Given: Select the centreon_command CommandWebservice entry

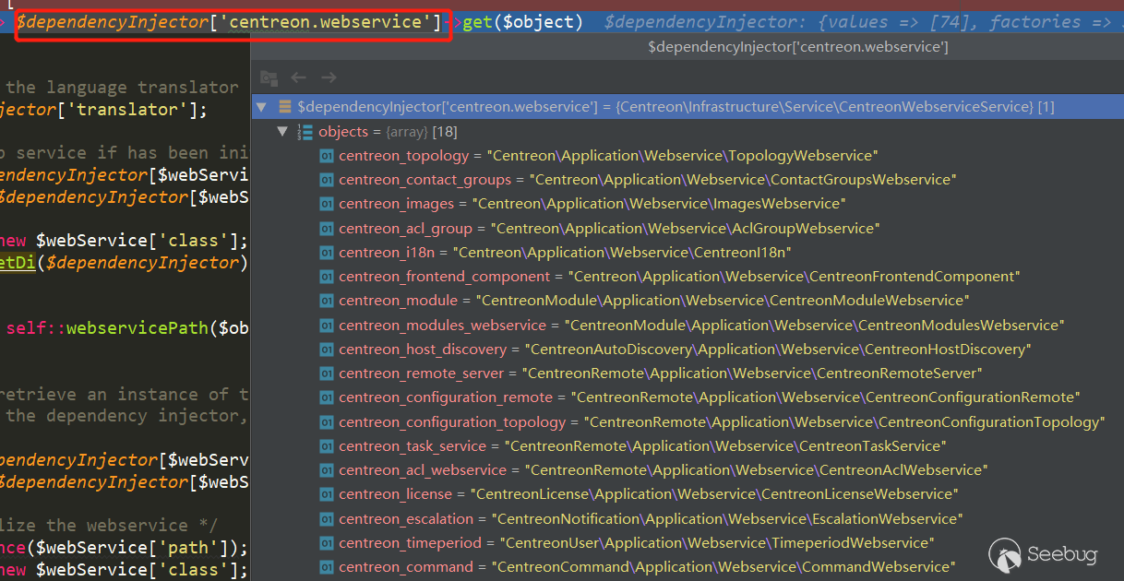Looking at the screenshot, I should click(x=647, y=567).
